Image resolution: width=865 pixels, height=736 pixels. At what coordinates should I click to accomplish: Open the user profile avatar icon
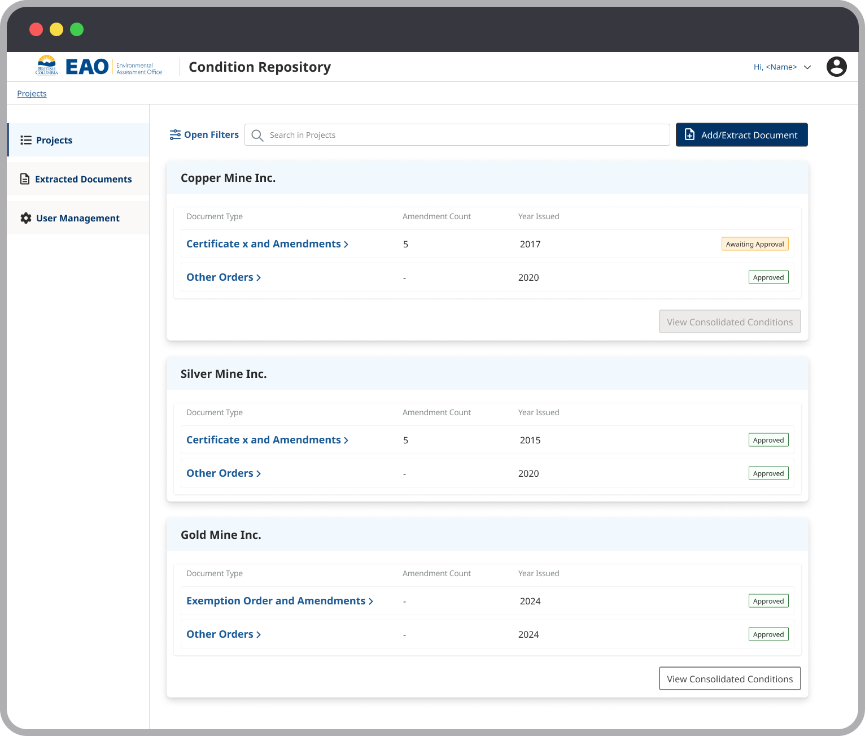click(836, 67)
